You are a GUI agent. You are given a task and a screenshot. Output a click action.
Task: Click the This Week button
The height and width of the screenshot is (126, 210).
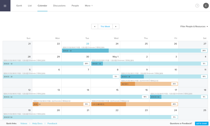(x=105, y=26)
